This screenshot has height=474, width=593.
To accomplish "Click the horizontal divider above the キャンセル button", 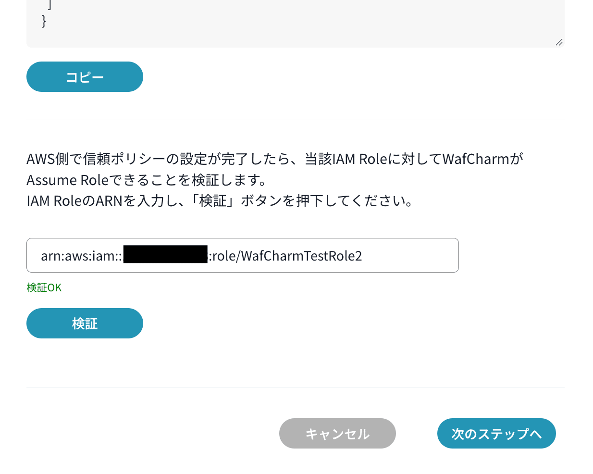I will (295, 387).
